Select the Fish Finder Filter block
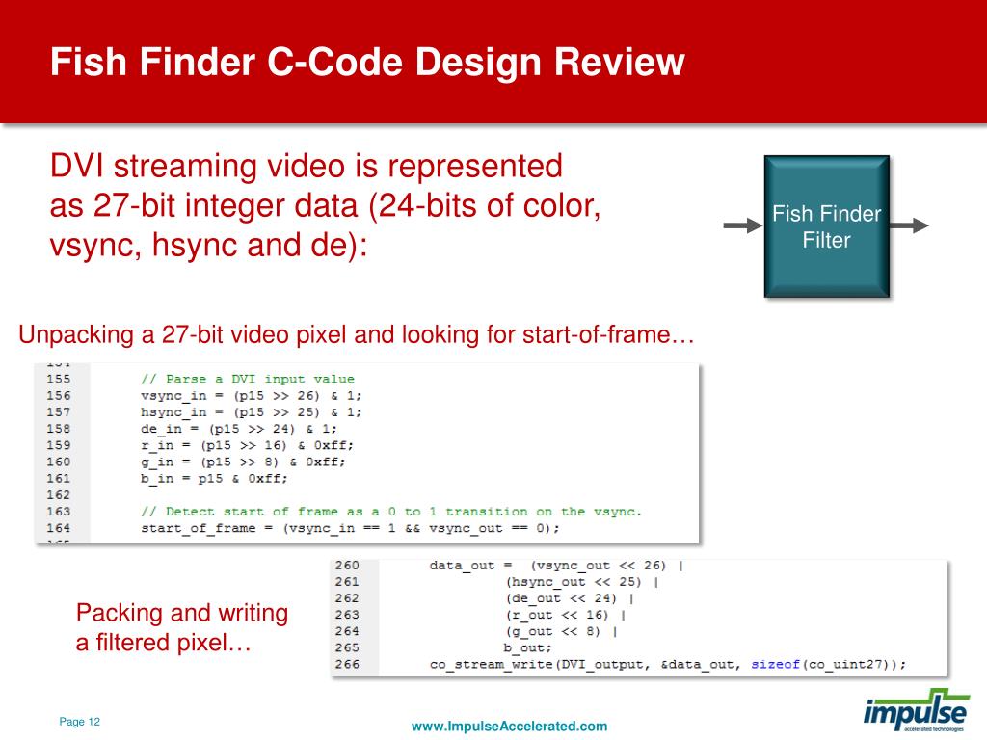Screen dimensions: 987x740 826,226
